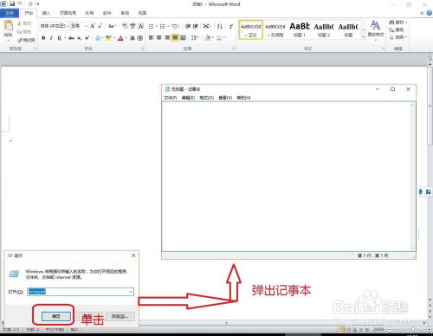Open the font size dropdown in Word

coord(86,26)
